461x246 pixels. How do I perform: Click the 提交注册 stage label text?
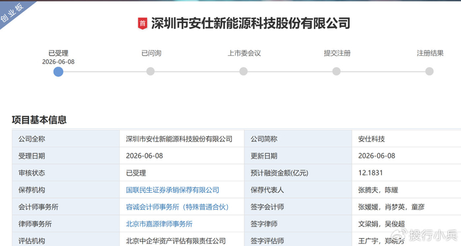[337, 53]
